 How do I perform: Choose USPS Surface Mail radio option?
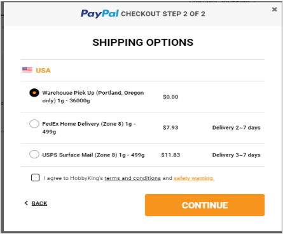click(x=34, y=155)
